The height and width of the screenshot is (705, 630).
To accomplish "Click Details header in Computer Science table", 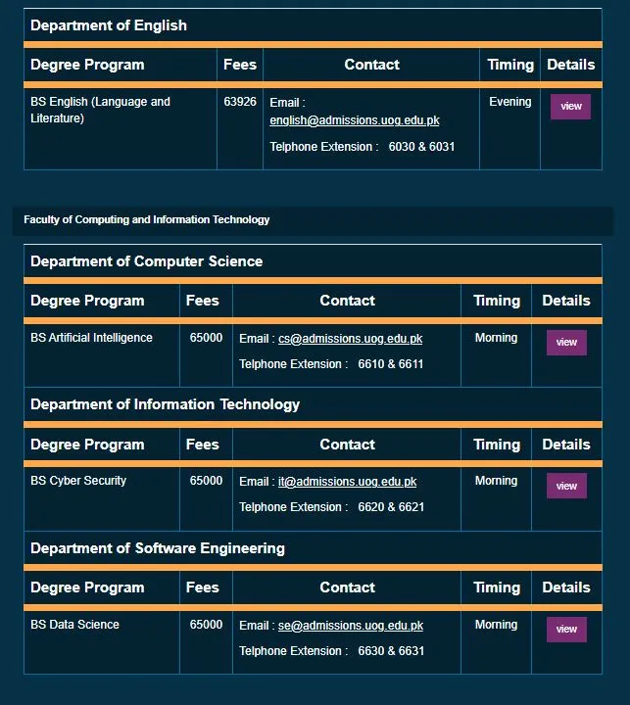I will tap(566, 301).
